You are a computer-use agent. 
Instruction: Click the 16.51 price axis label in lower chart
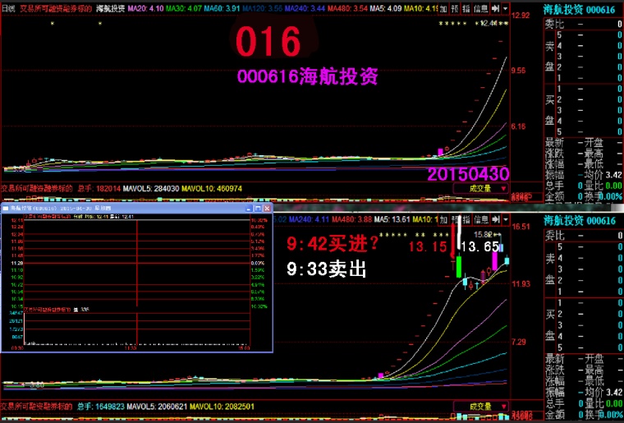point(521,227)
